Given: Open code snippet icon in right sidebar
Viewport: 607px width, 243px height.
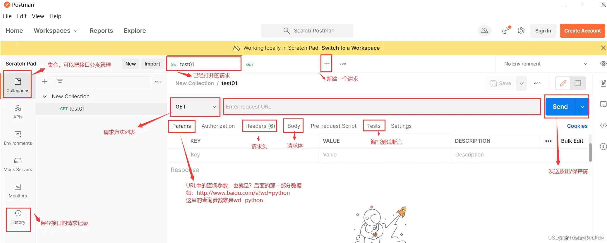Looking at the screenshot, I should pyautogui.click(x=603, y=125).
